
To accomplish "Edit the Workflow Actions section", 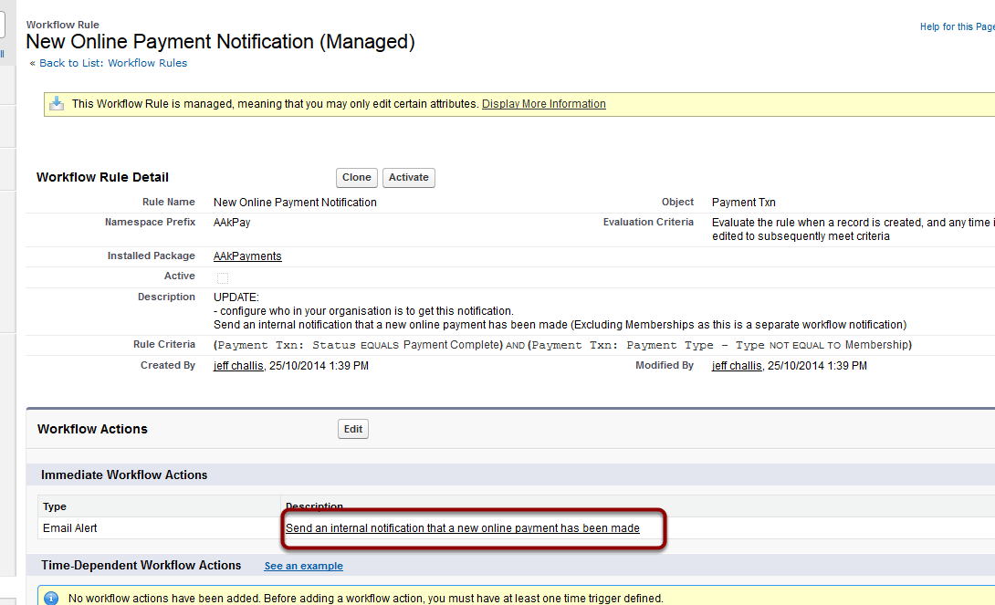I will pyautogui.click(x=352, y=428).
